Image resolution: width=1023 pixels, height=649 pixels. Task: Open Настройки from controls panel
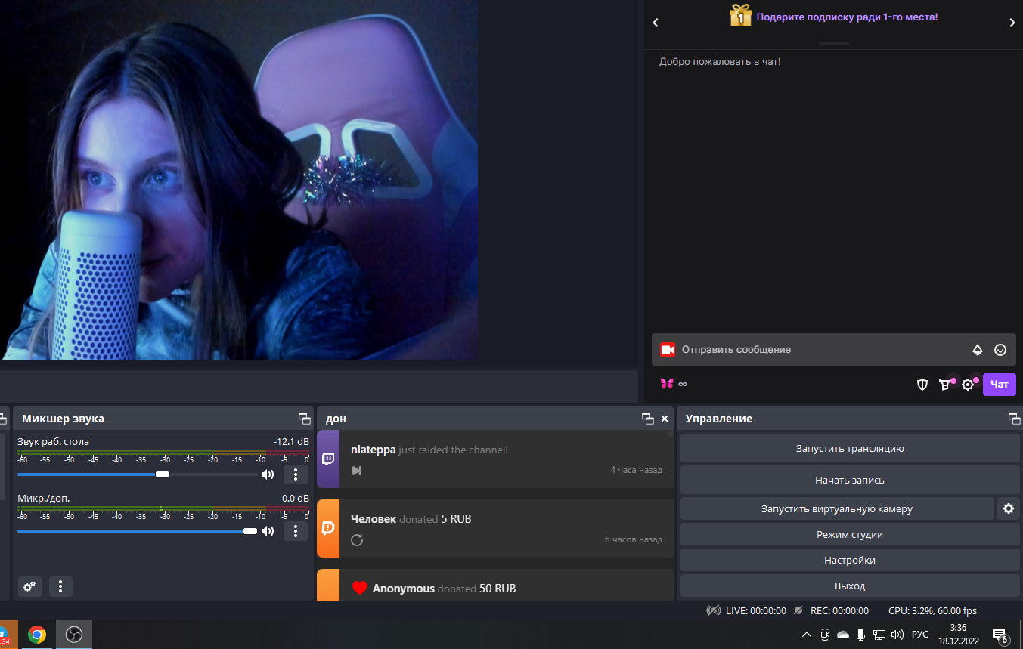850,560
